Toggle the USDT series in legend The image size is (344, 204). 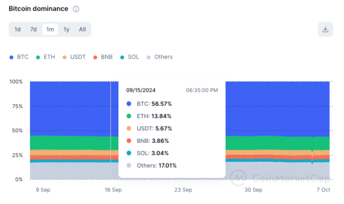coord(74,57)
